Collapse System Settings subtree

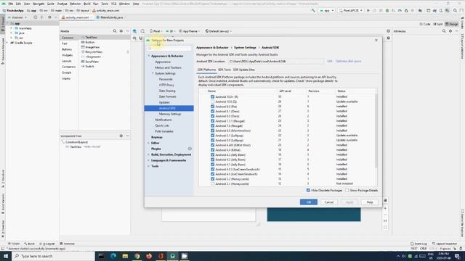pos(153,73)
